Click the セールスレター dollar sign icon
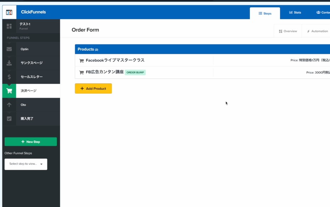330x207 pixels. tap(9, 77)
